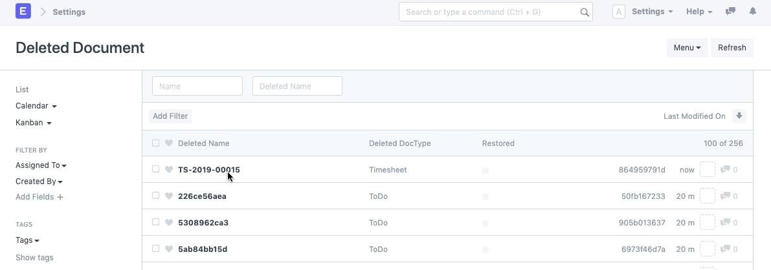Click the Deleted Name filter field
The image size is (771, 270).
(297, 86)
